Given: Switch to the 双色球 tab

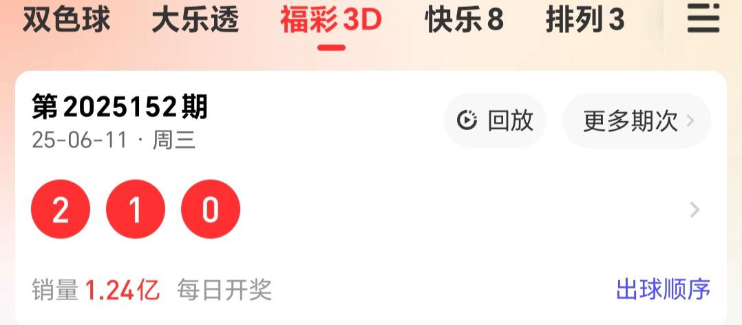Looking at the screenshot, I should 66,20.
